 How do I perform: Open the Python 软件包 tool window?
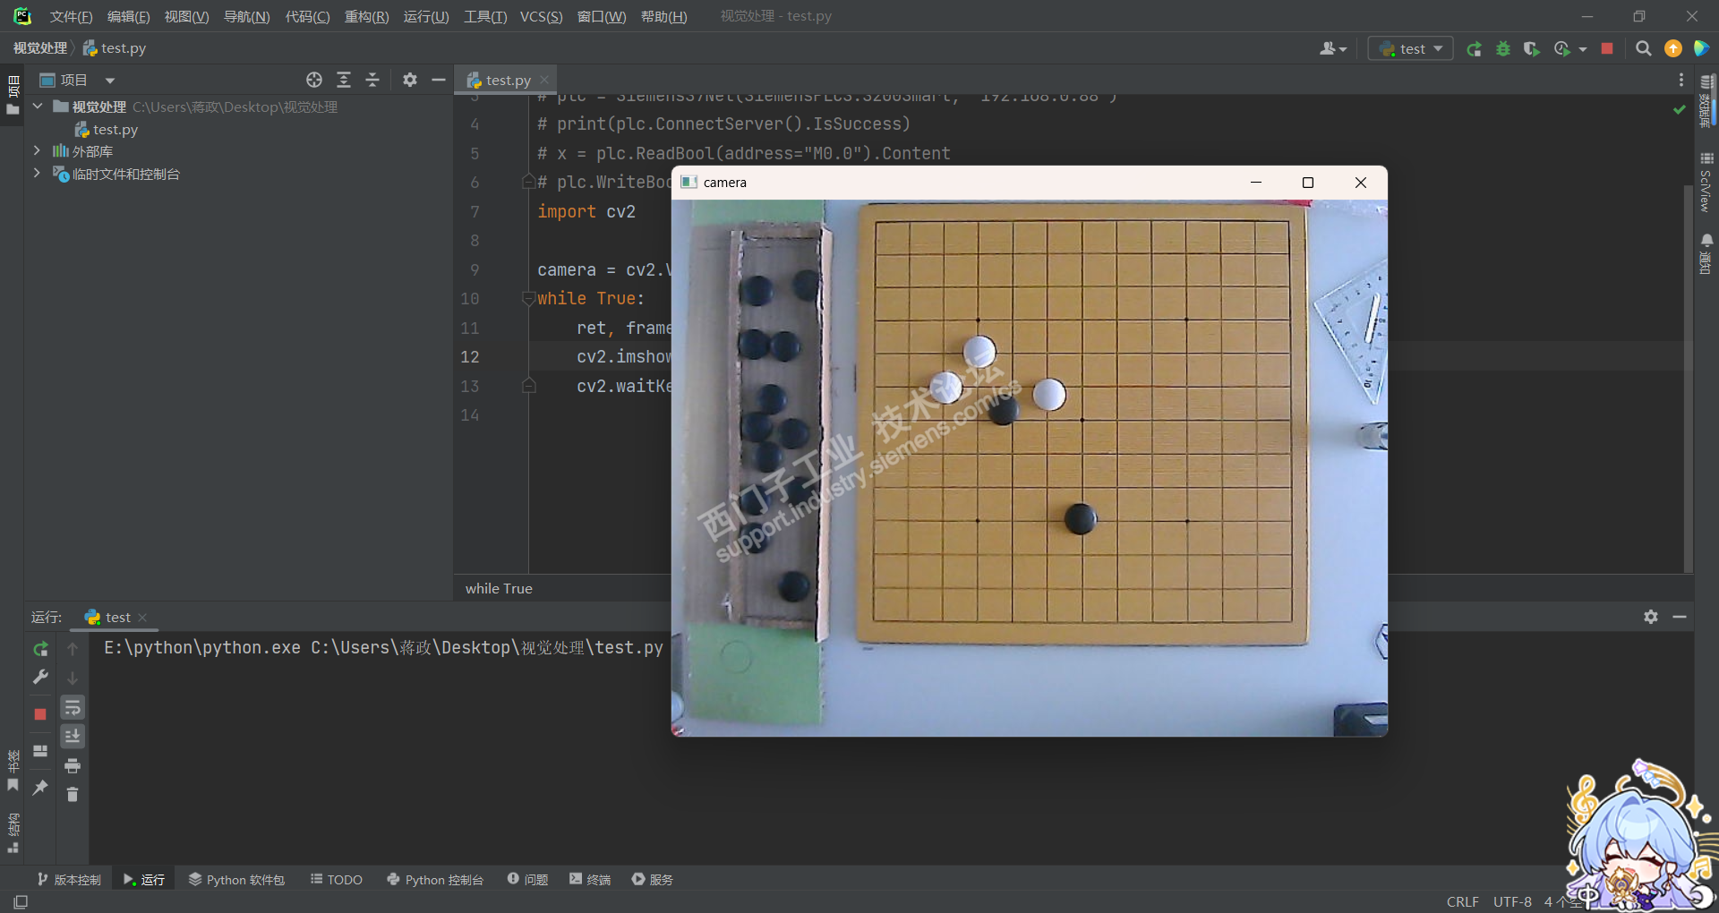pos(236,880)
